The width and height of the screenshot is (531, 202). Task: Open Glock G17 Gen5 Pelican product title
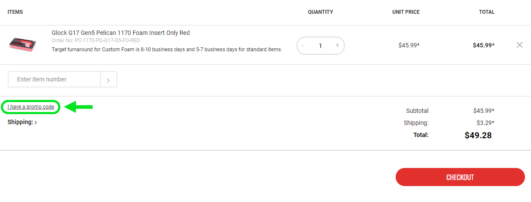click(121, 33)
